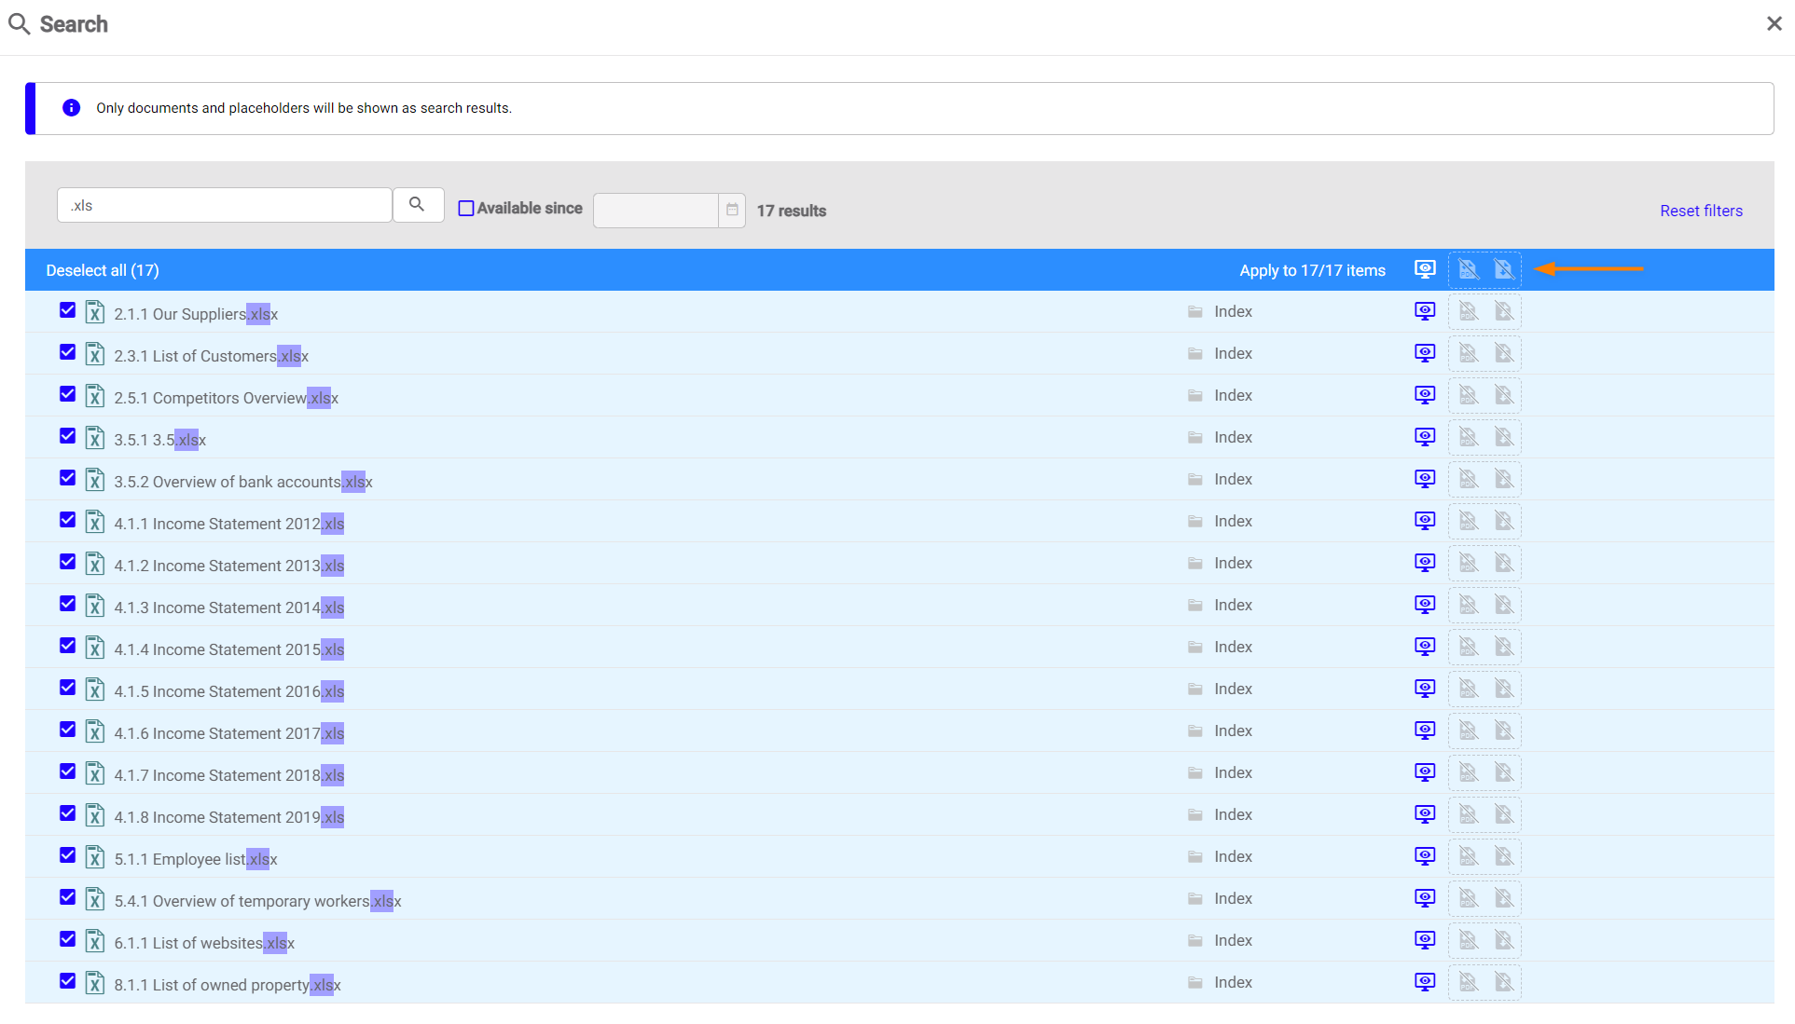Click the view permission icon in the header bar
Viewport: 1795px width, 1024px height.
tap(1424, 269)
